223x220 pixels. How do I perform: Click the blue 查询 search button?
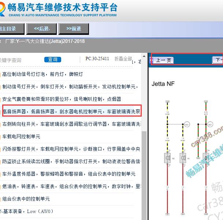click(53, 59)
